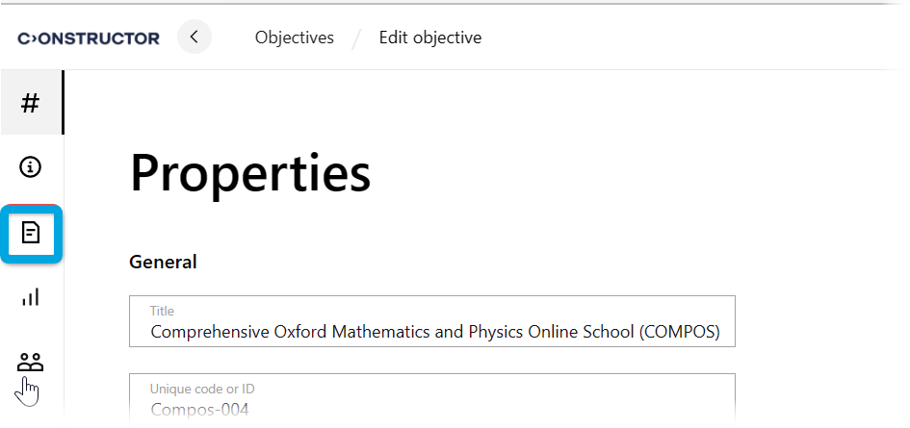Click the slash separator between breadcrumbs
This screenshot has width=910, height=428.
(356, 38)
